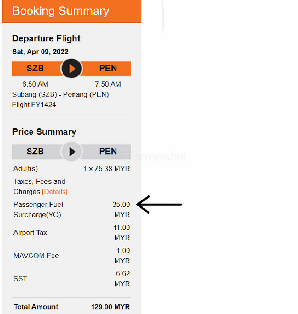This screenshot has height=314, width=298.
Task: Click the SST 6.62 MYR amount
Action: tap(122, 279)
